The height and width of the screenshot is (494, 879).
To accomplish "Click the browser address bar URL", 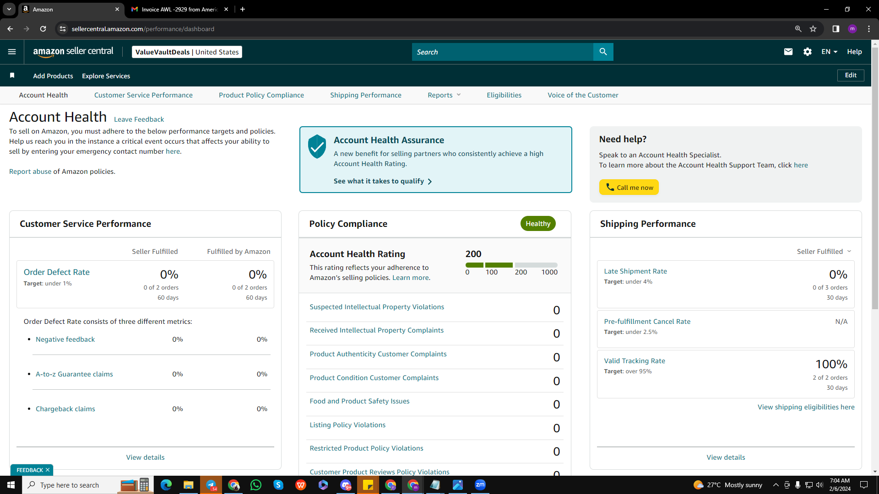I will coord(143,29).
